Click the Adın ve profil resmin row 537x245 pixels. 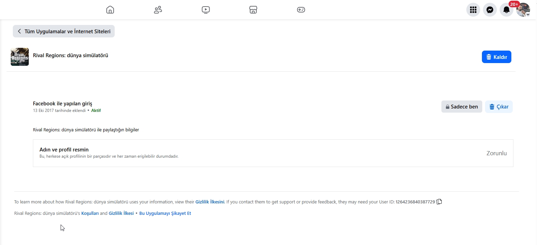[x=273, y=153]
